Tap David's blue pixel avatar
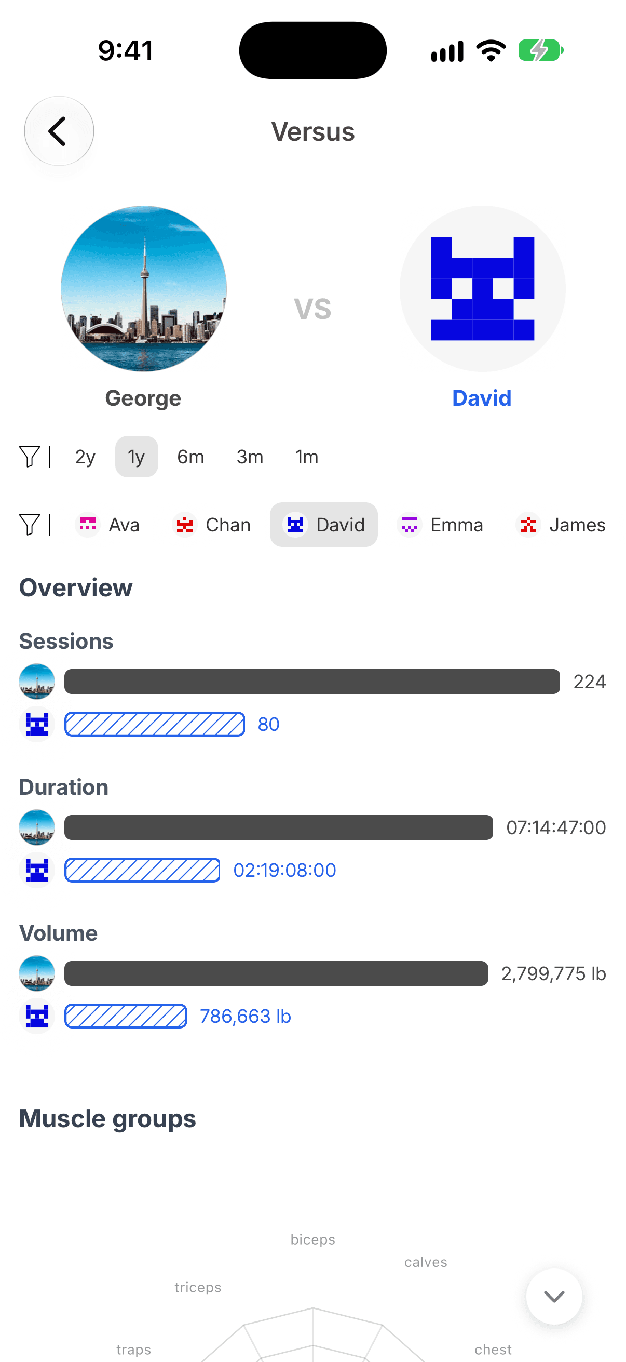 pyautogui.click(x=482, y=289)
